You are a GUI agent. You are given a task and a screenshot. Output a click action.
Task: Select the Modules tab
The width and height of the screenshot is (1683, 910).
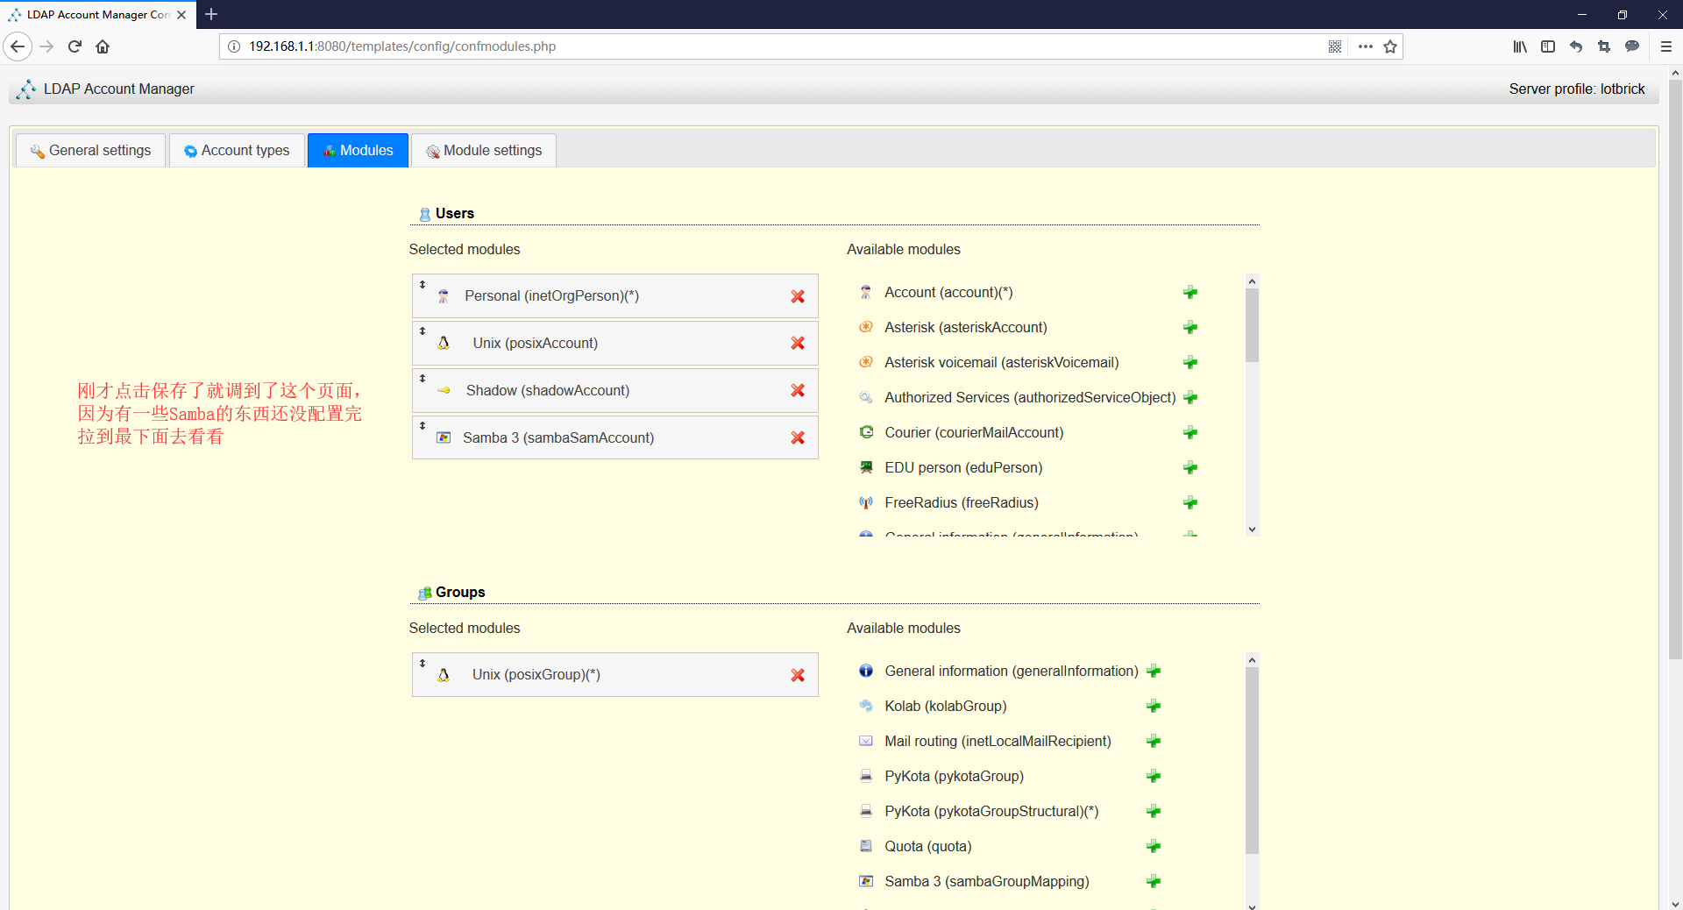click(x=358, y=150)
